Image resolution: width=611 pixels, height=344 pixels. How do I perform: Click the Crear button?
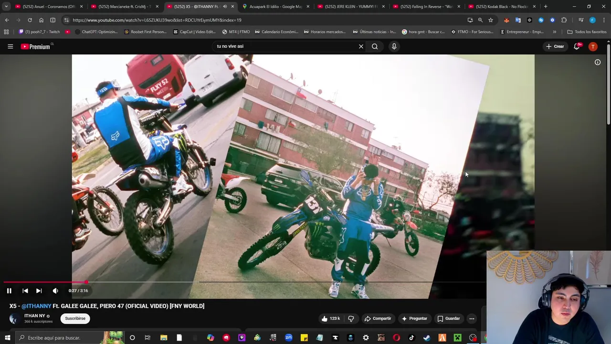tap(555, 46)
